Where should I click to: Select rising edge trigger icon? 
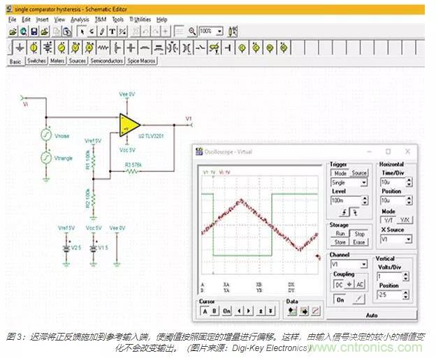click(x=344, y=211)
